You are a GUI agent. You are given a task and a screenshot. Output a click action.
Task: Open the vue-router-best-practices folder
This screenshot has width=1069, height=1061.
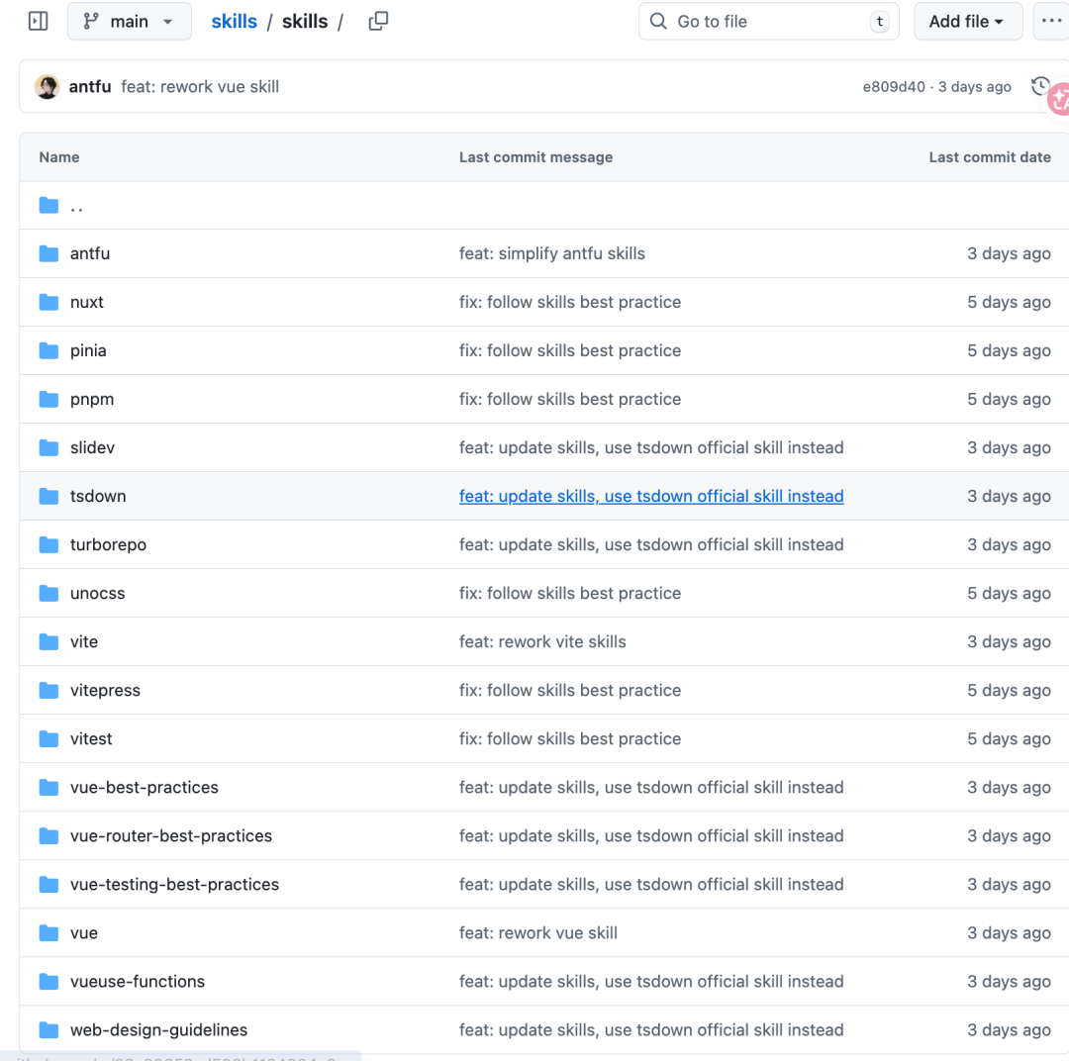click(171, 835)
